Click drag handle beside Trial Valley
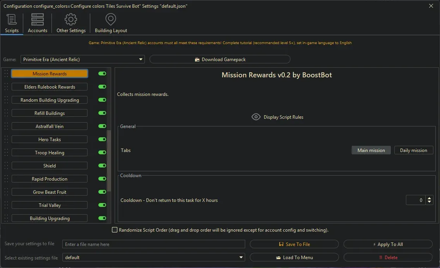This screenshot has width=440, height=268. click(x=6, y=205)
